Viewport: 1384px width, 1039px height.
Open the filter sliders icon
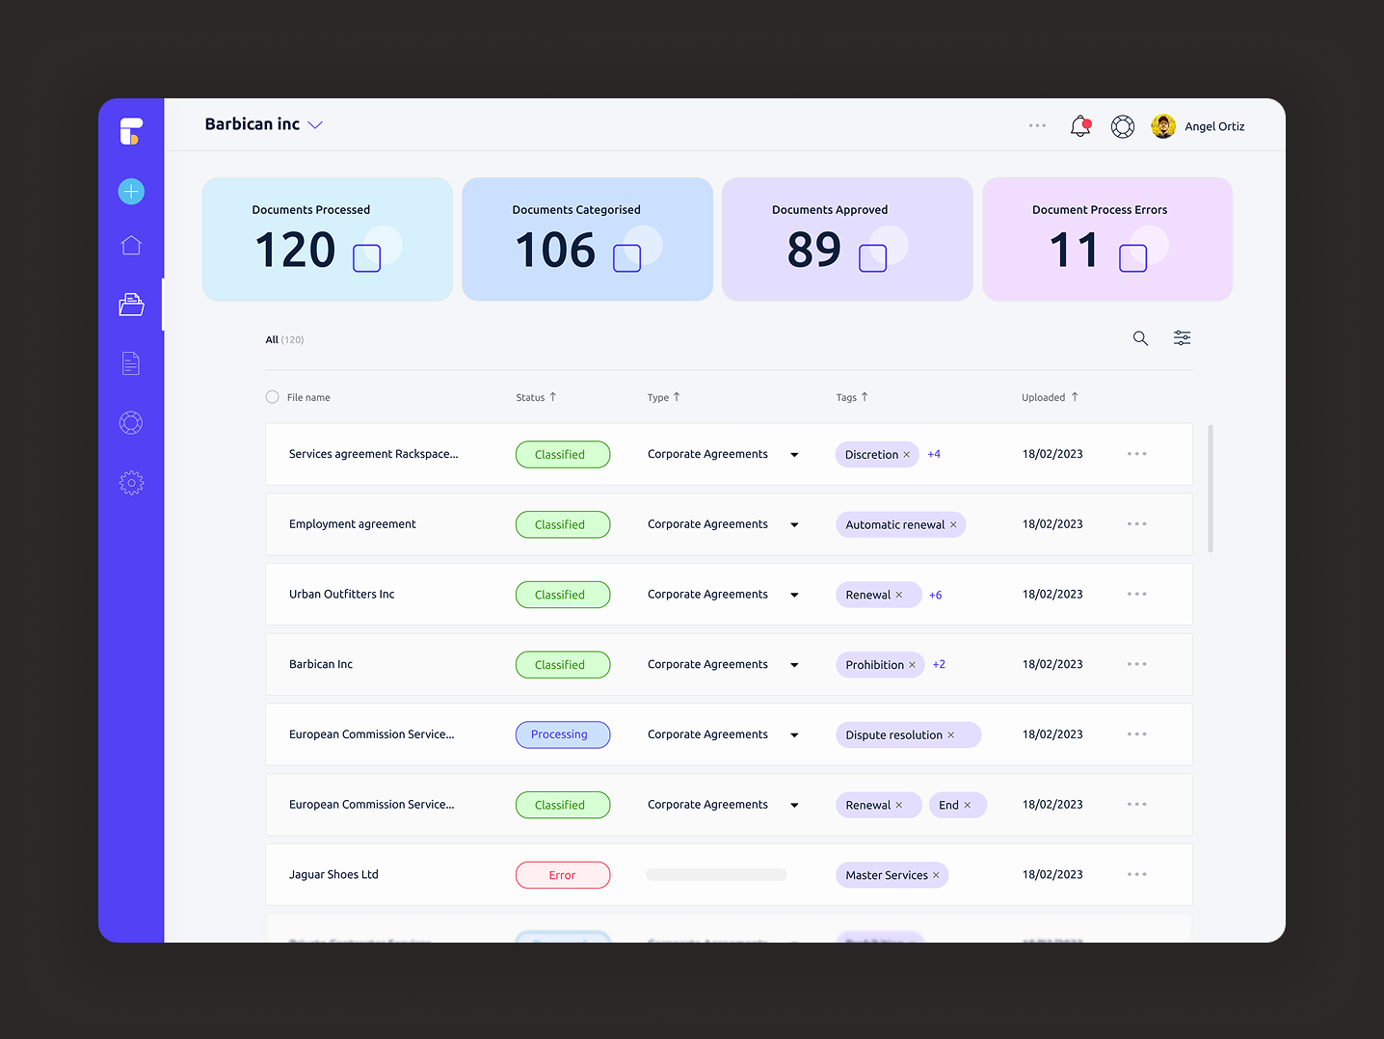(x=1182, y=338)
